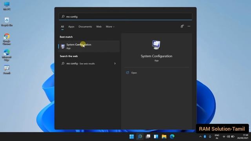Screen dimensions: 251x141
Task: Click the Start button on the taskbar
Action: coord(132,137)
